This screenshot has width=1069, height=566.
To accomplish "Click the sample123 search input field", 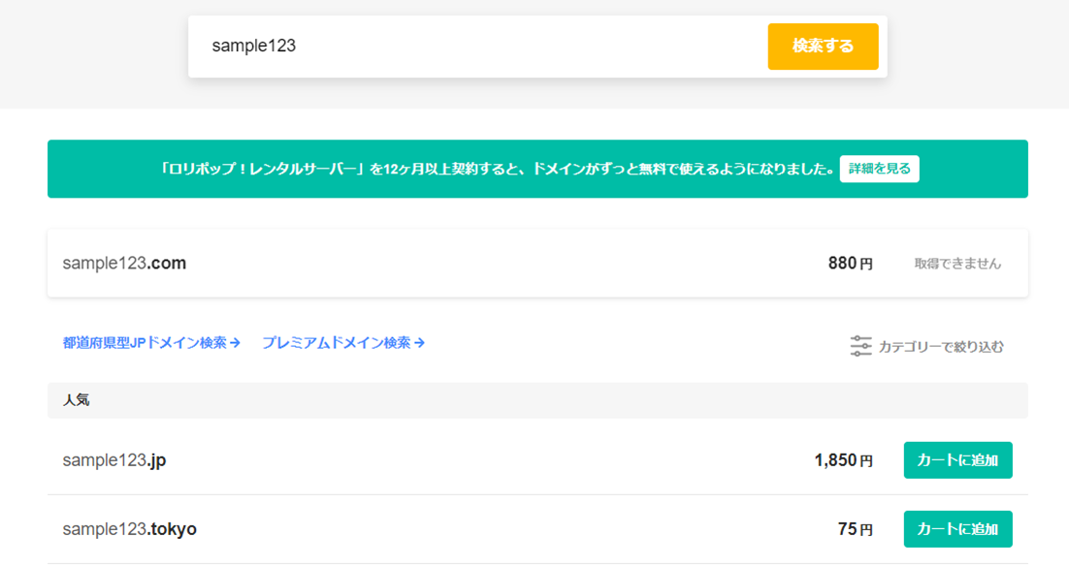I will point(475,47).
